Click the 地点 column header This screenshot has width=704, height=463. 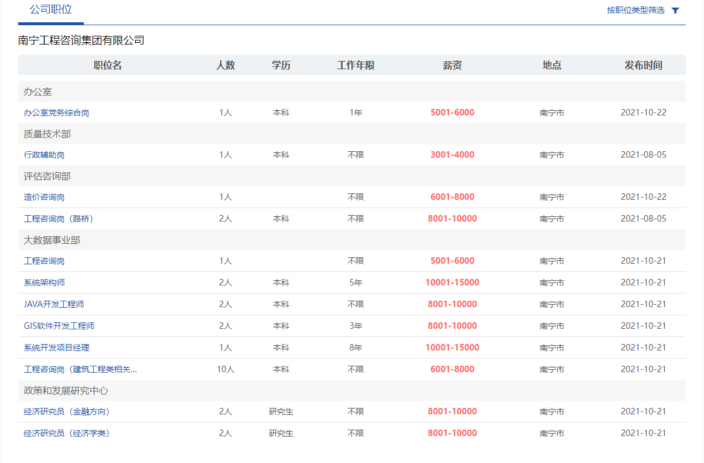pos(552,65)
